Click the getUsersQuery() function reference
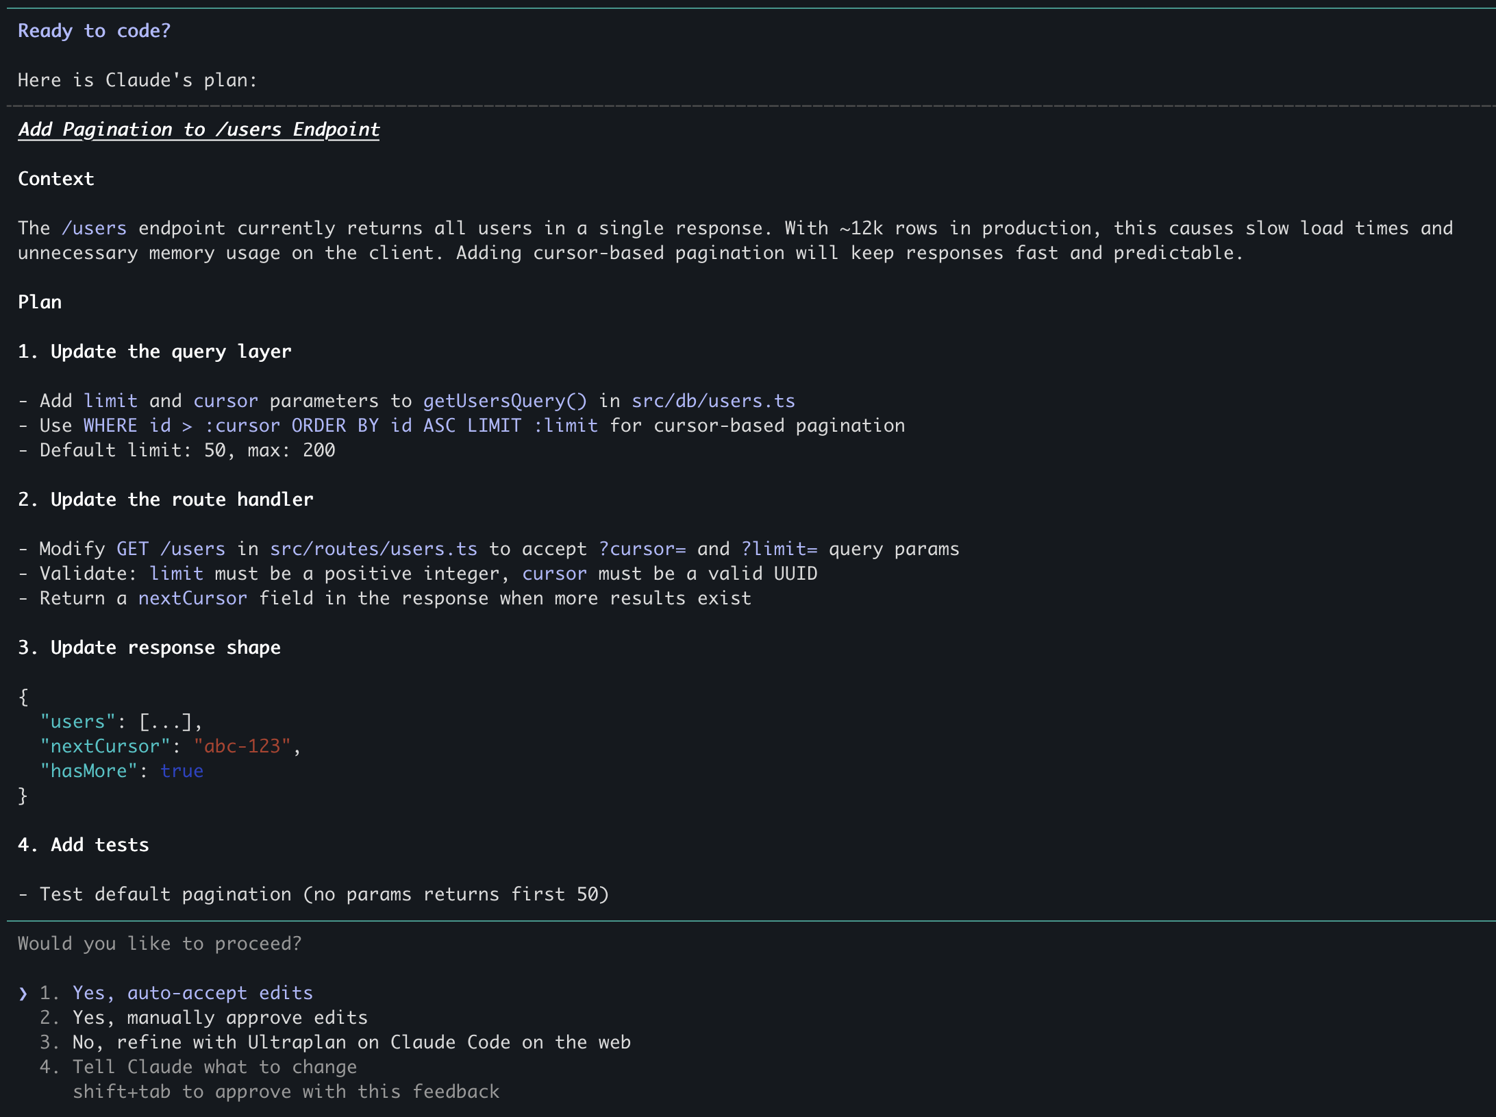The height and width of the screenshot is (1117, 1496). (x=505, y=401)
